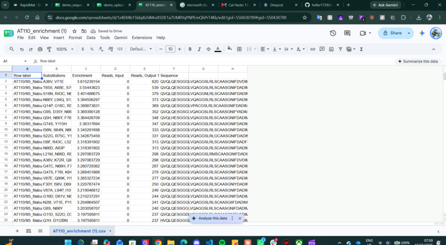Open the search menus magnifier tool
This screenshot has width=446, height=245.
tap(12, 49)
